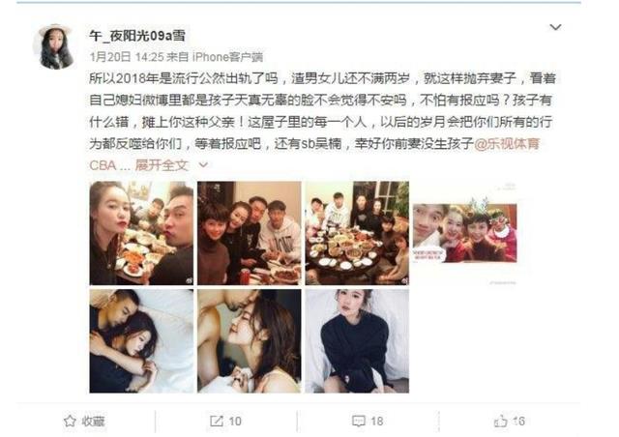Open the Christmas reindeer headband photo
This screenshot has height=437, width=619.
coord(464,233)
